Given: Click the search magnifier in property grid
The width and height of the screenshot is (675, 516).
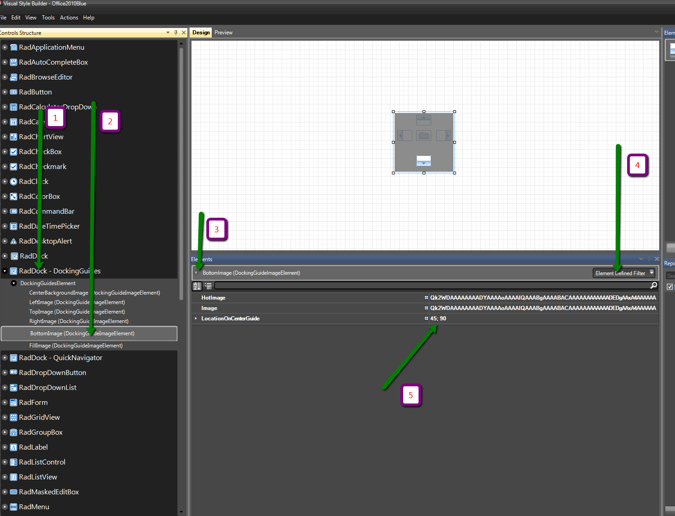Looking at the screenshot, I should pos(653,286).
